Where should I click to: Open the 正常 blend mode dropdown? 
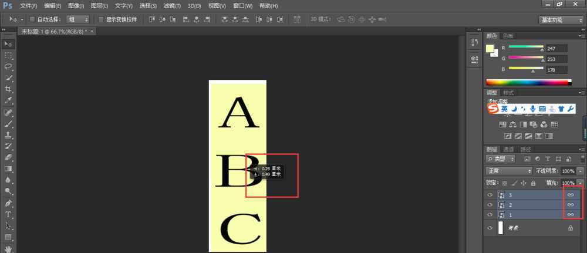[x=508, y=171]
